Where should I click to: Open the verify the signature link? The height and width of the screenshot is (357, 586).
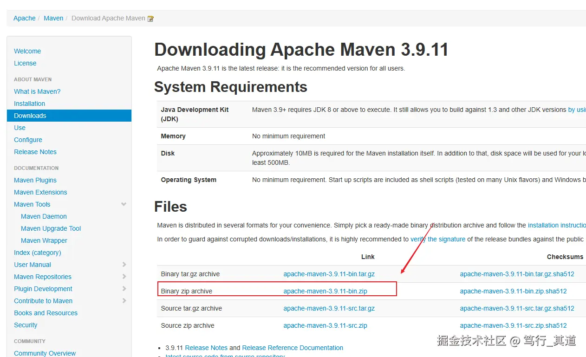click(x=438, y=239)
